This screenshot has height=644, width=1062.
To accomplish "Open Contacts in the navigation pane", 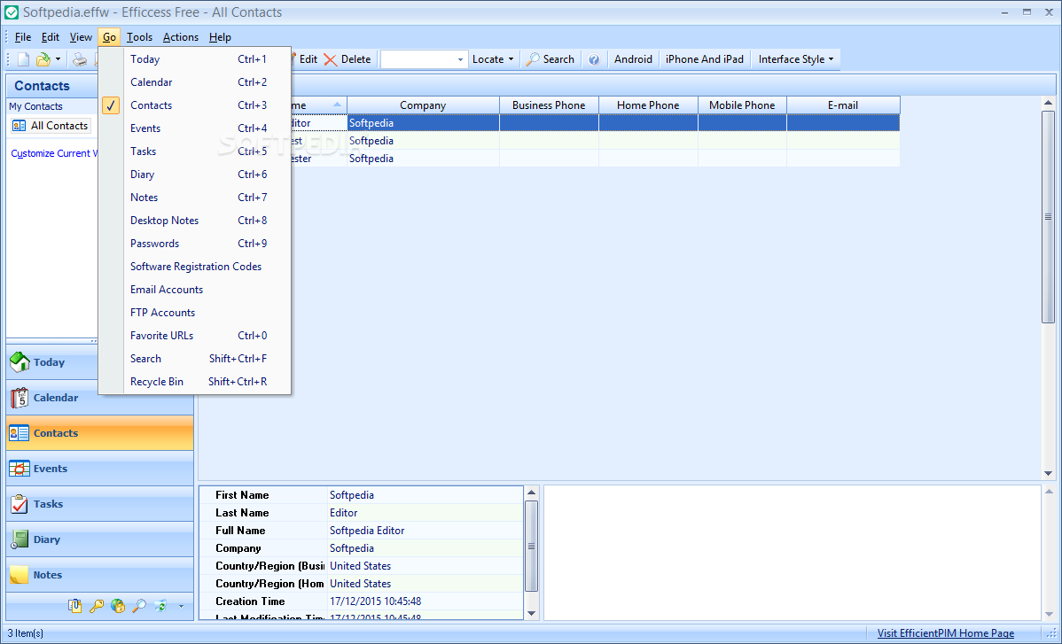I will coord(99,433).
